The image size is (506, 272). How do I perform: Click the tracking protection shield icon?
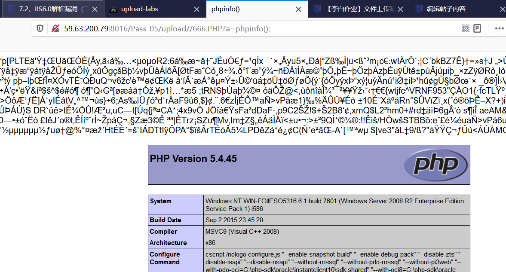(x=40, y=29)
